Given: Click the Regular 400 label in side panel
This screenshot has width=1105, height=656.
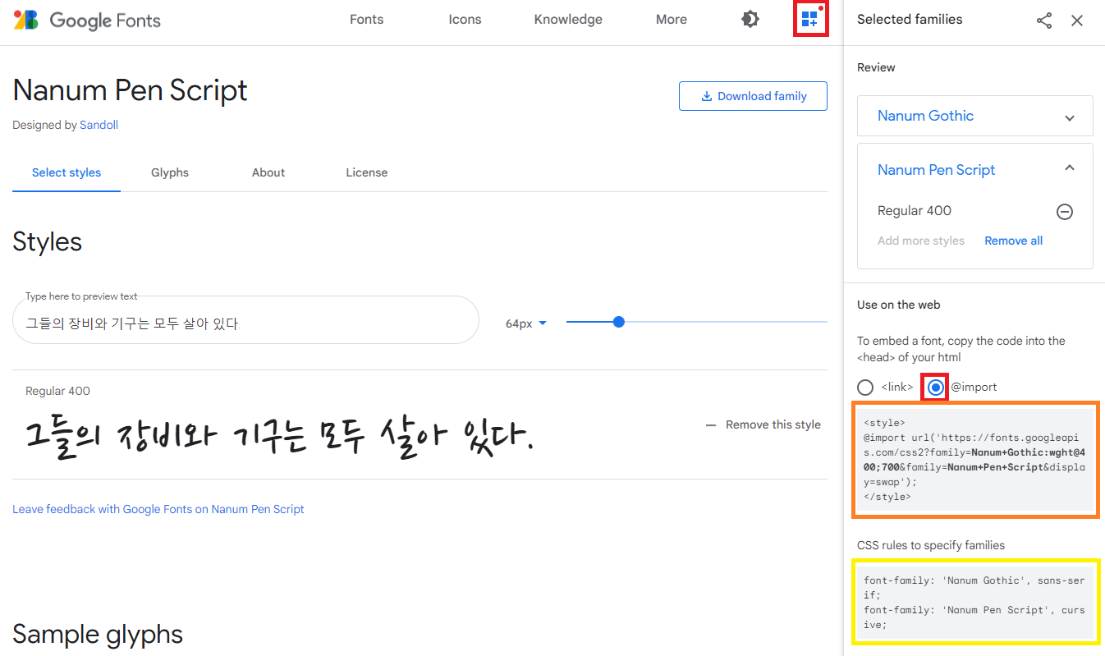Looking at the screenshot, I should [915, 211].
